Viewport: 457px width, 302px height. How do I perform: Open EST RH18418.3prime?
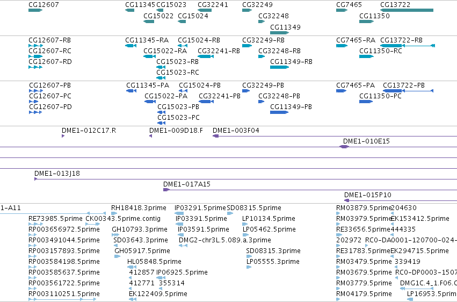point(139,208)
